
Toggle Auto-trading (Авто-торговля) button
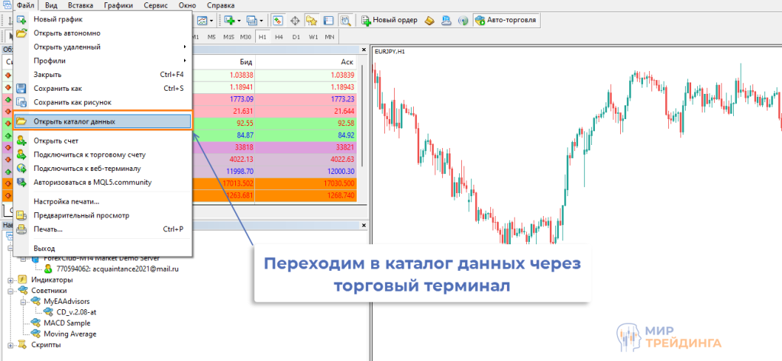(506, 20)
